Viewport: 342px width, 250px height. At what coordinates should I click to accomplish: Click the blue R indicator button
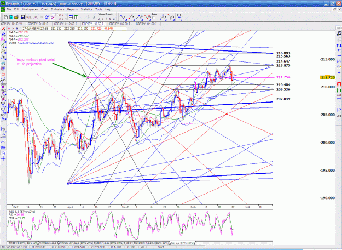tap(17, 28)
